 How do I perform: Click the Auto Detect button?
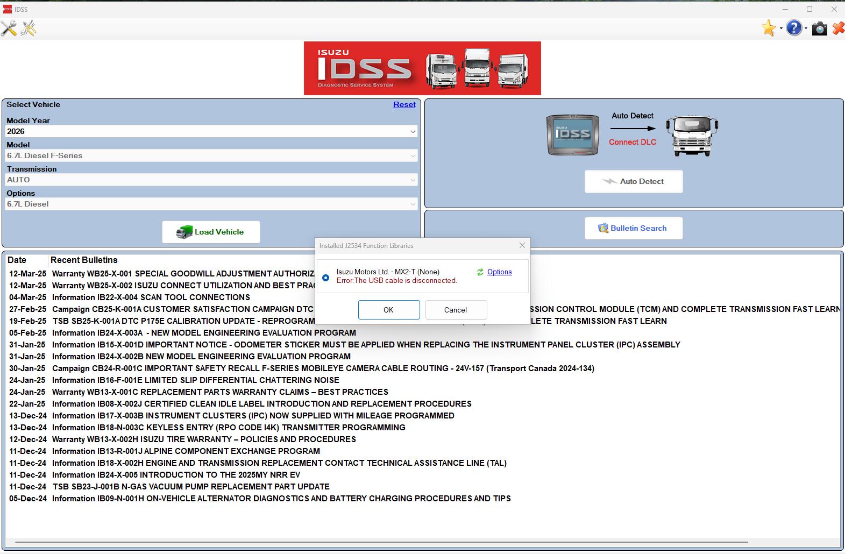click(634, 181)
